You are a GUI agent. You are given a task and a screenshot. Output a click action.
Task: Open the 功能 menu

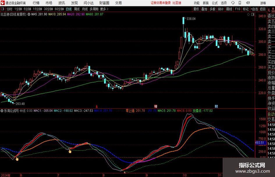[196, 3]
